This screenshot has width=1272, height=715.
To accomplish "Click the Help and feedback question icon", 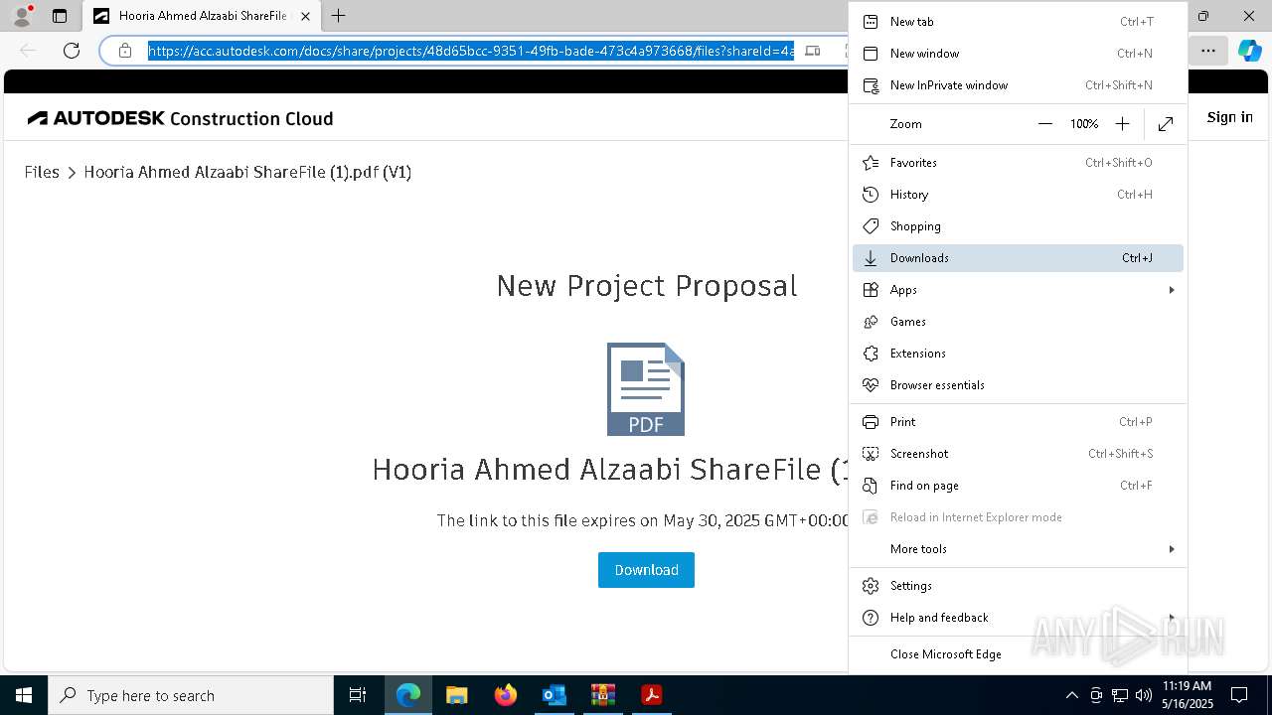I will point(871,618).
